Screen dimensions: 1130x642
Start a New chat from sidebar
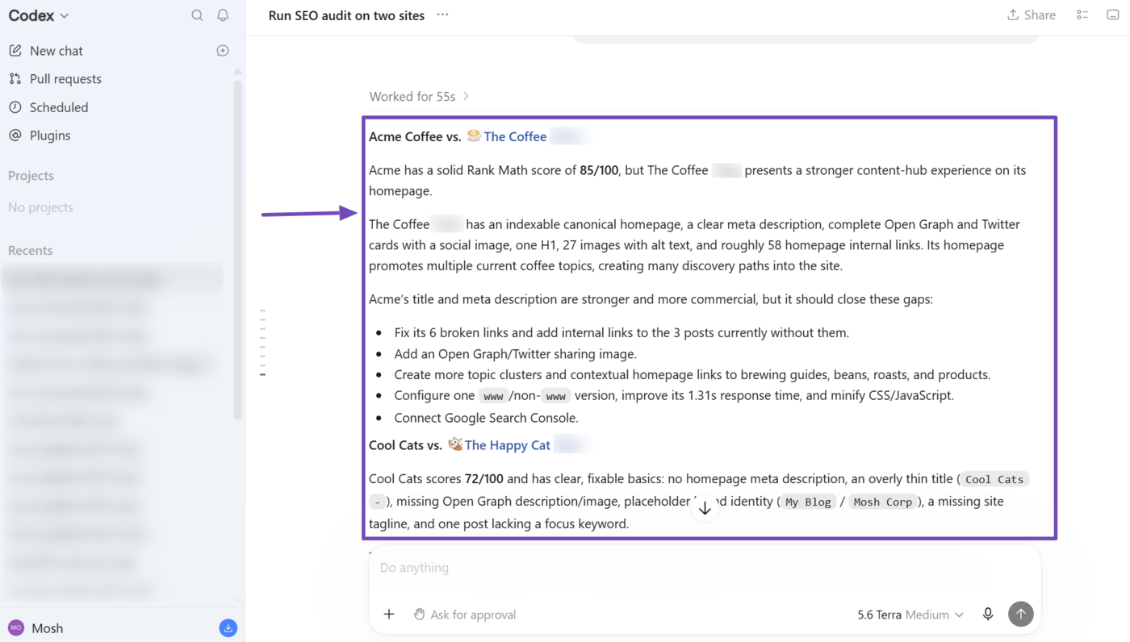56,51
